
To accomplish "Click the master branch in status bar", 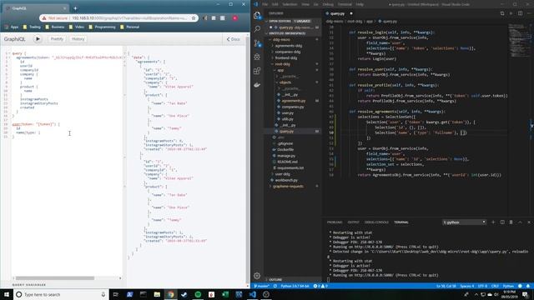I will point(261,287).
